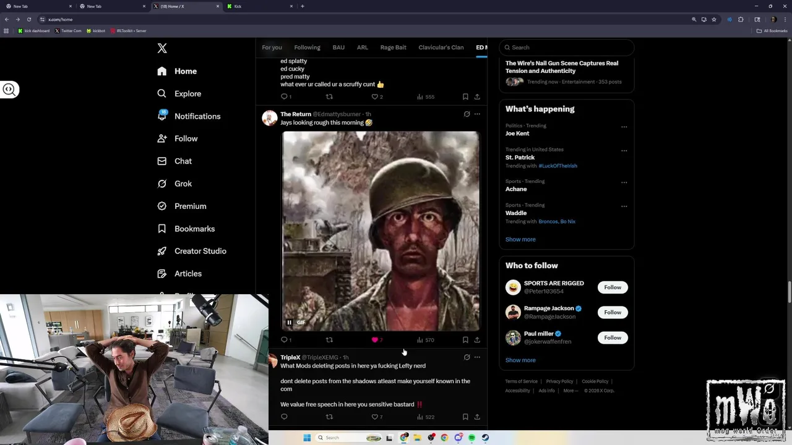This screenshot has width=792, height=445.
Task: Open more options for Waddle trend
Action: [x=624, y=206]
